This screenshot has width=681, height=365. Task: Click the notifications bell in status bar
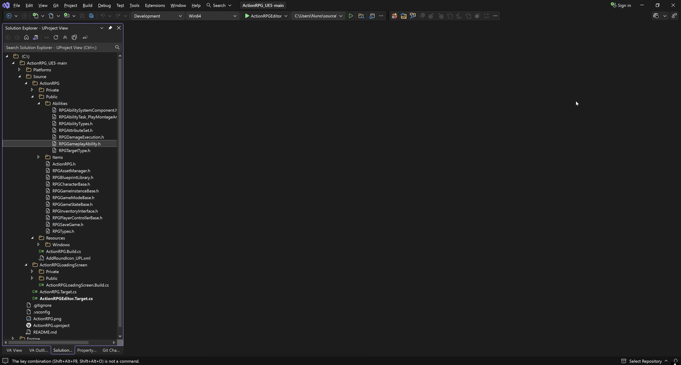pyautogui.click(x=675, y=361)
